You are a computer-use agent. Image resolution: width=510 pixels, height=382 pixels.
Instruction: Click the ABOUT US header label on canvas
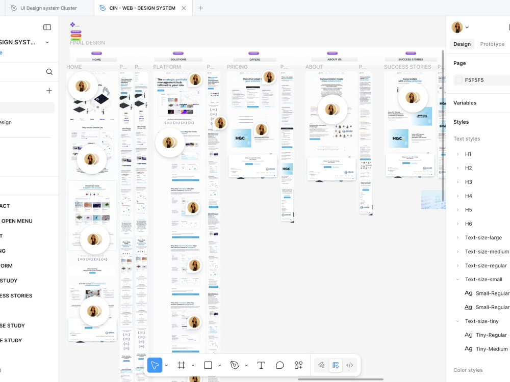pos(335,60)
